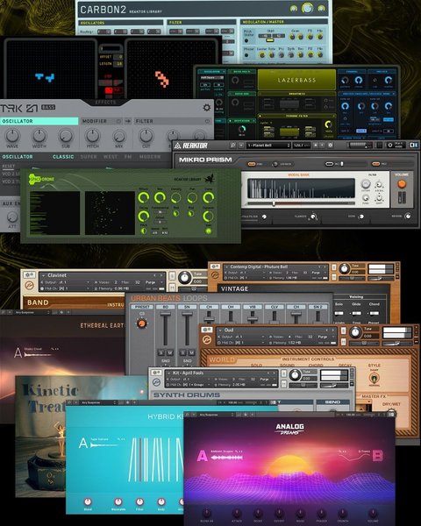Click the Tune knob of the Oud instrument

[355, 332]
